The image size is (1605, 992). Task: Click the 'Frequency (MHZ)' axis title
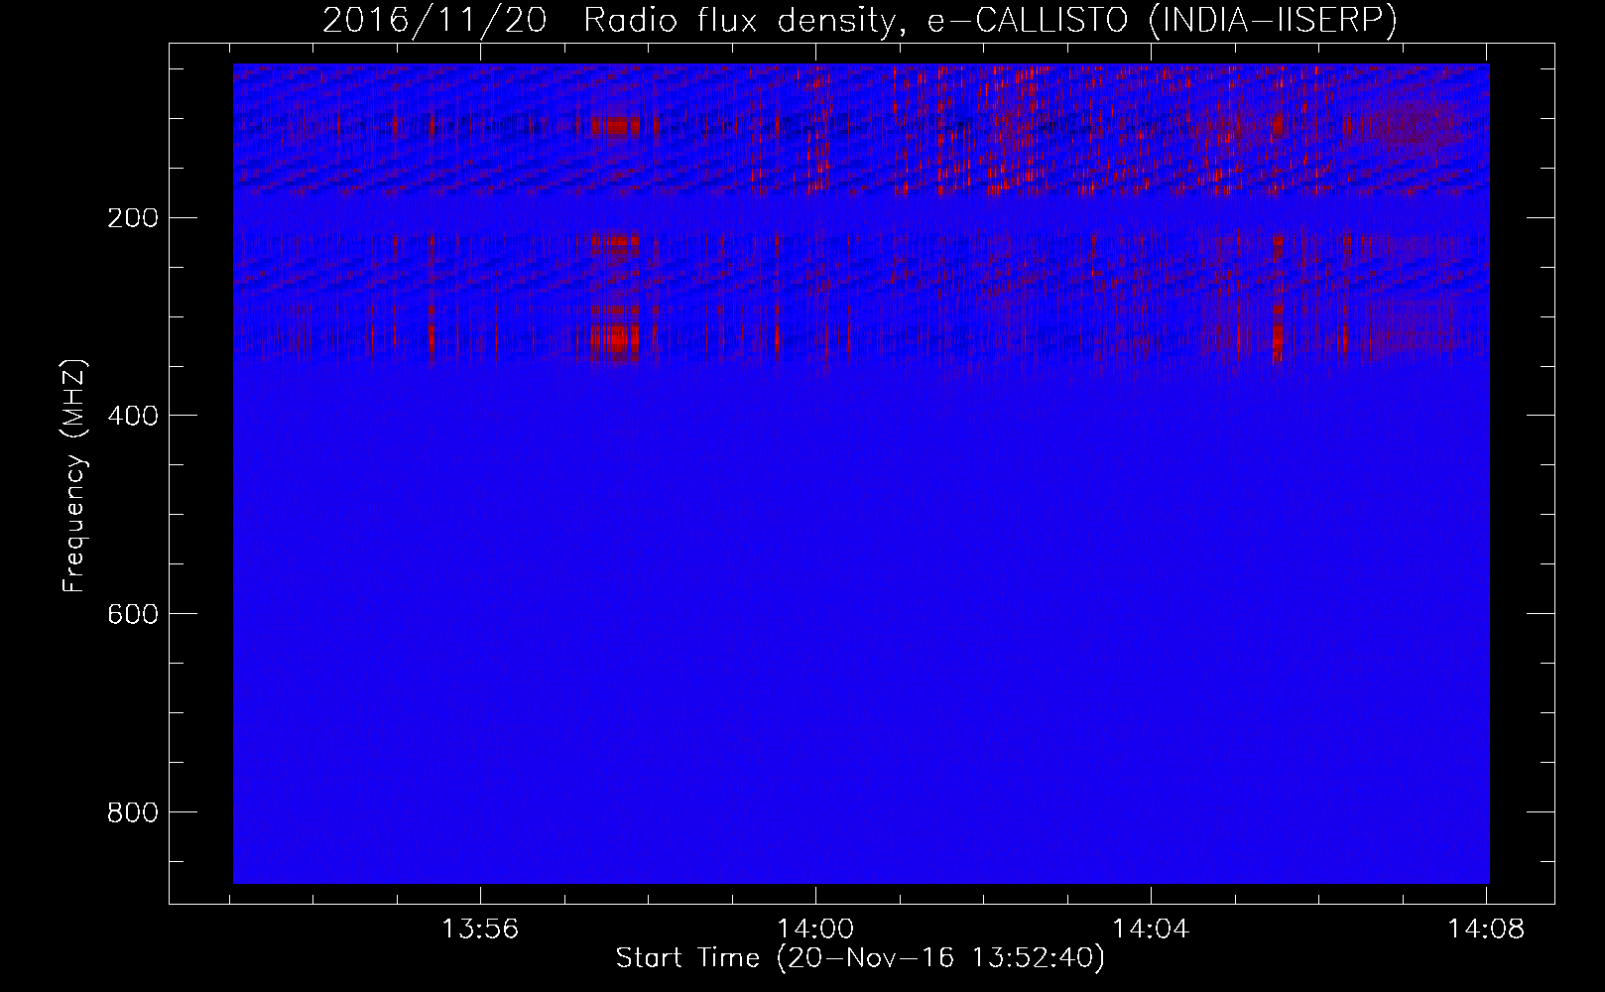click(74, 476)
